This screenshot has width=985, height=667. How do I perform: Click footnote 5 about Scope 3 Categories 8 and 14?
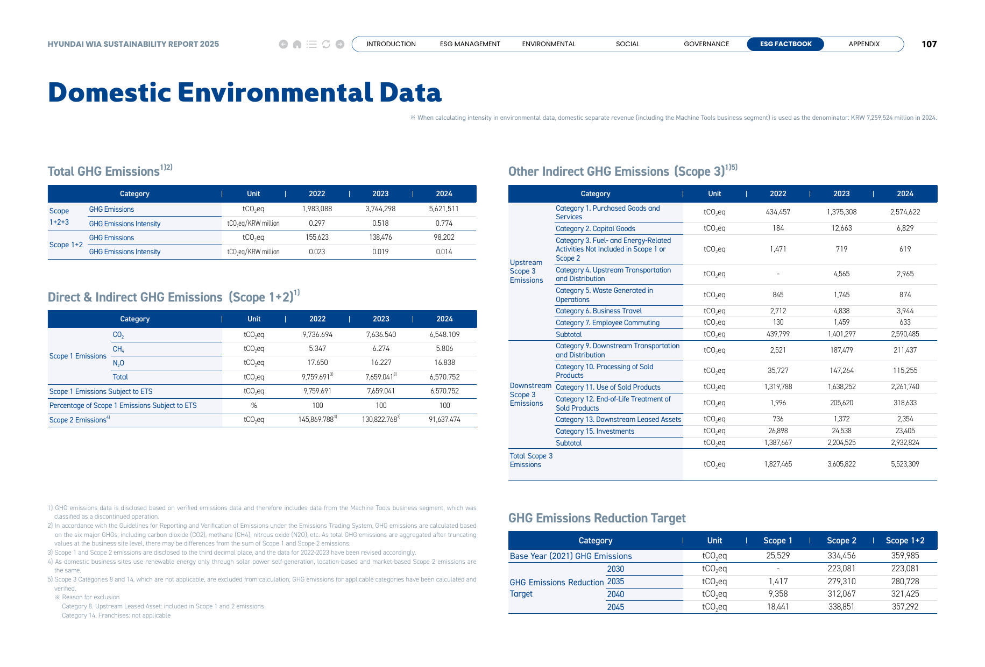(262, 584)
